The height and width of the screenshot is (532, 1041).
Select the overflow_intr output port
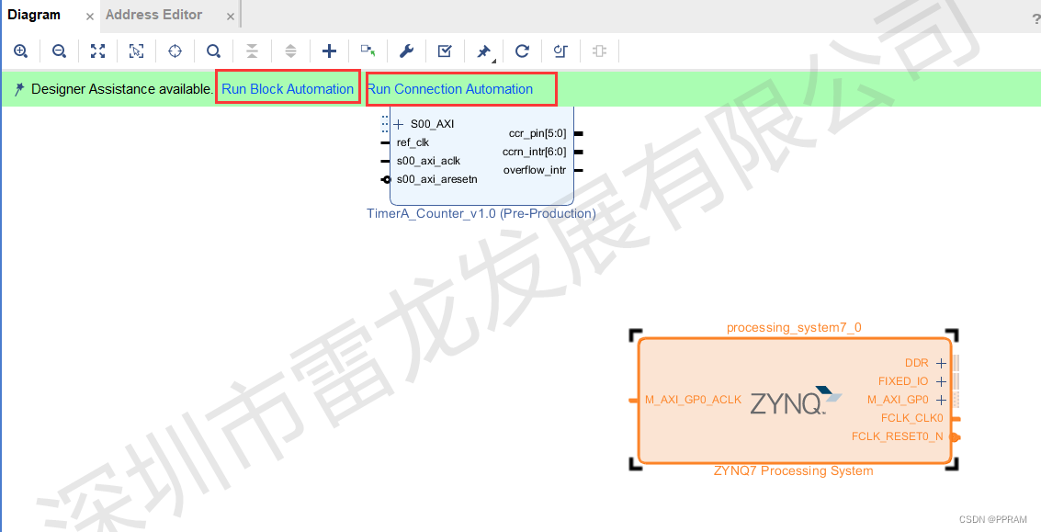pyautogui.click(x=535, y=170)
